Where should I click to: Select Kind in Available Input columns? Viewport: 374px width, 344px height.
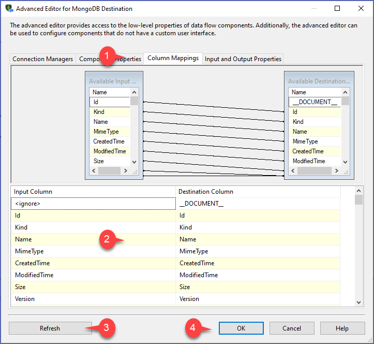110,112
